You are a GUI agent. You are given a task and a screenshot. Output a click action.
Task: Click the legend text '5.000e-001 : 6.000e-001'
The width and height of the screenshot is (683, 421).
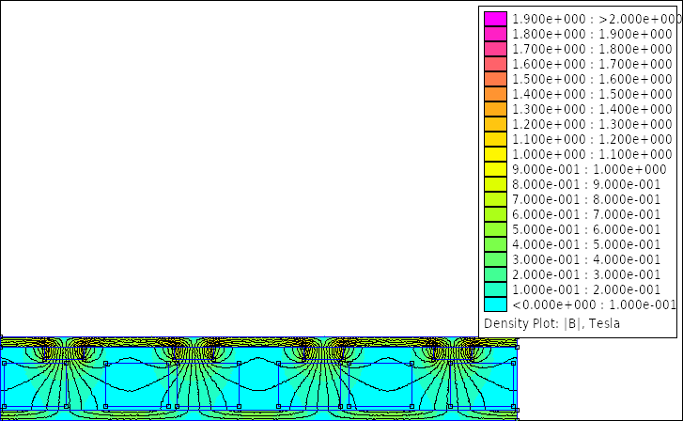coord(586,229)
